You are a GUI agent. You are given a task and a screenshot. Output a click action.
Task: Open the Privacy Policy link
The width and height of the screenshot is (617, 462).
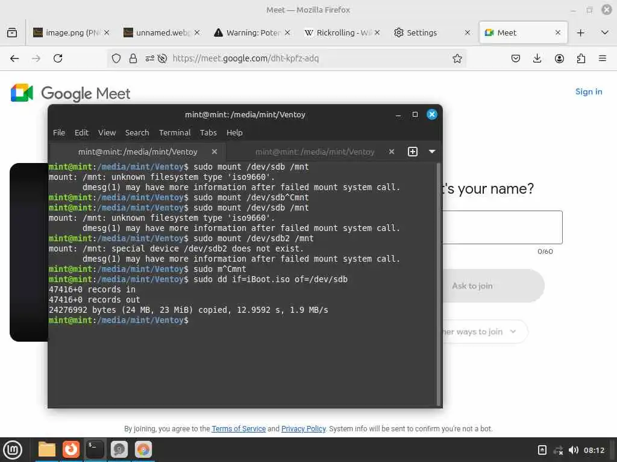pyautogui.click(x=304, y=428)
